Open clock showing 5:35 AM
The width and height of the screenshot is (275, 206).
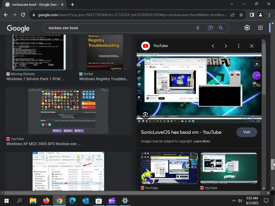click(252, 201)
